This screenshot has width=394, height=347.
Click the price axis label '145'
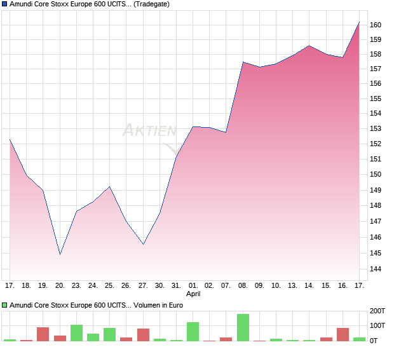point(376,253)
